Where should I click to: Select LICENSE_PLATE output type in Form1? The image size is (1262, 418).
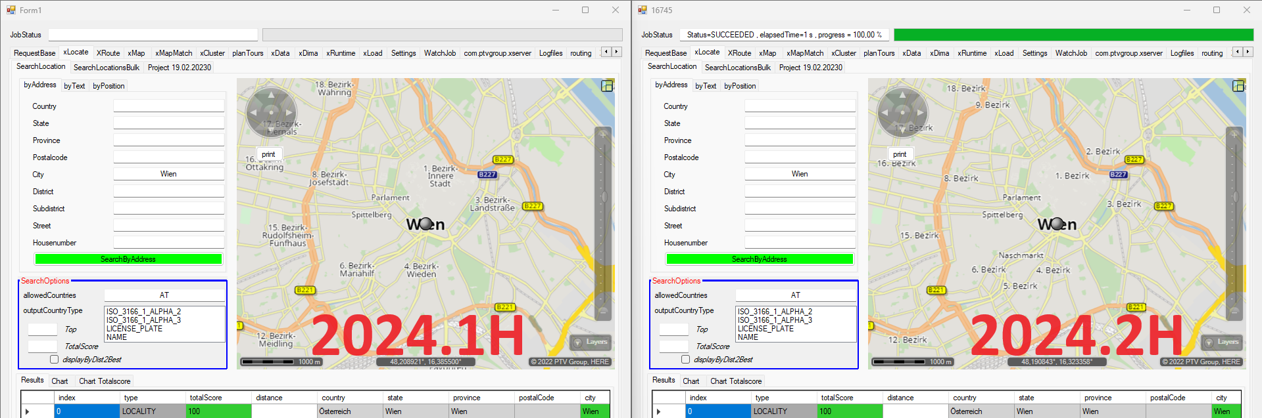[x=135, y=329]
